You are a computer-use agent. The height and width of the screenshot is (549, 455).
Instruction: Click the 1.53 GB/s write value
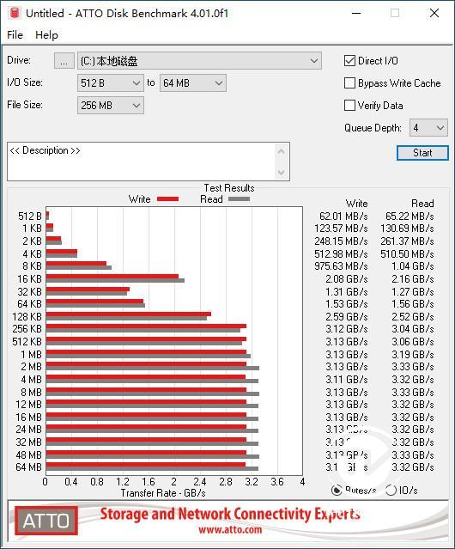(x=347, y=304)
